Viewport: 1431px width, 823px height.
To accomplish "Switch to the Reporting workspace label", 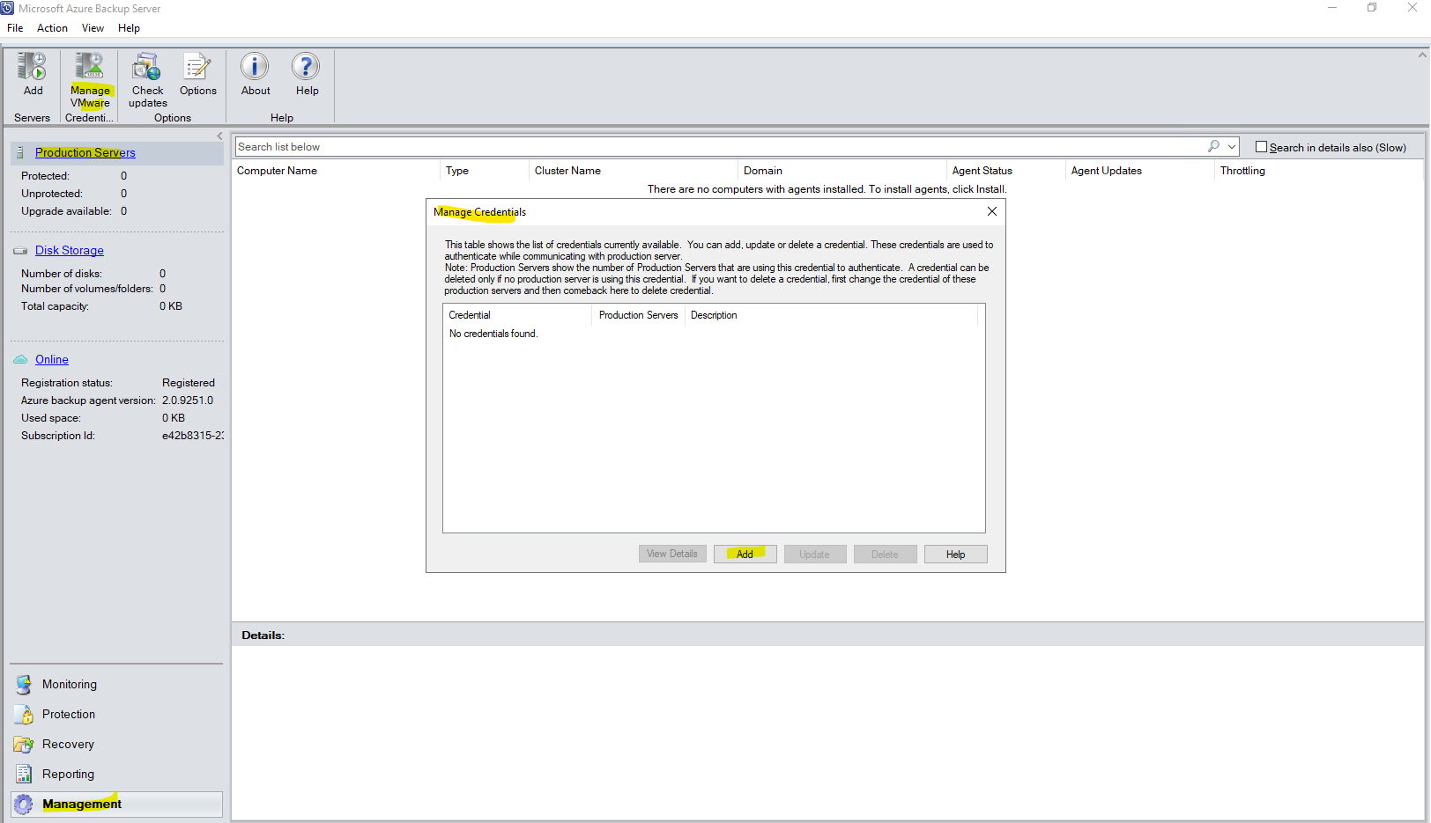I will pyautogui.click(x=68, y=775).
